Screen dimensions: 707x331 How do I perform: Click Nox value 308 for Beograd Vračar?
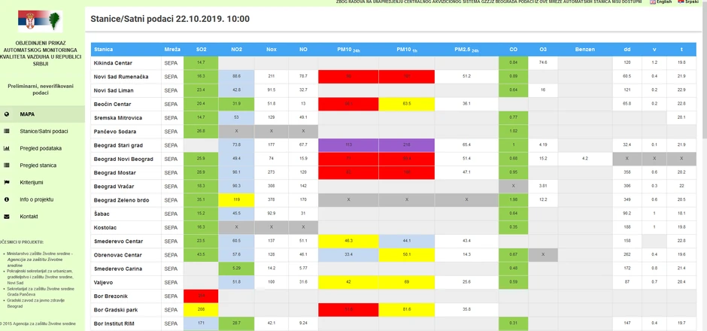(272, 187)
